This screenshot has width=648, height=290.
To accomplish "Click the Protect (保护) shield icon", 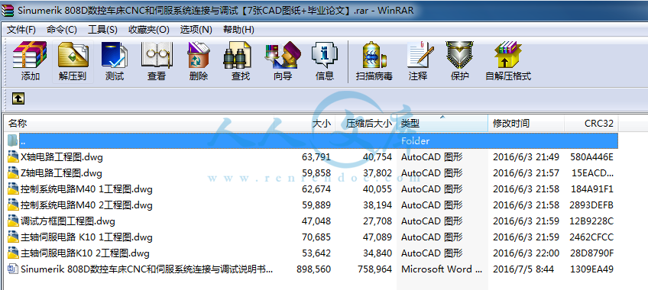I will tap(459, 55).
